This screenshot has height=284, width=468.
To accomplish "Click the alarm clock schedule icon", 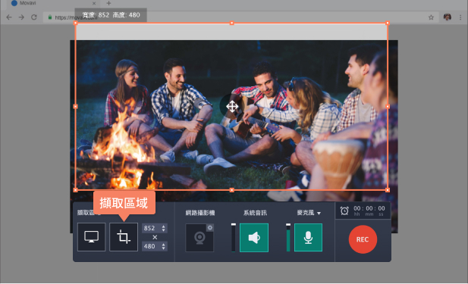I will pyautogui.click(x=344, y=211).
